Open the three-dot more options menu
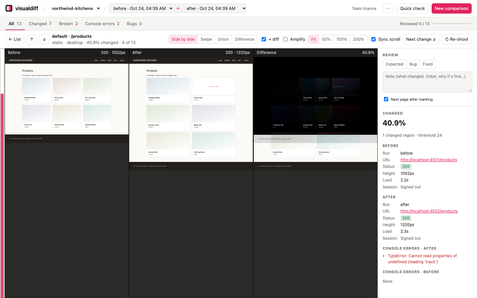Viewport: 477px width, 298px height. pyautogui.click(x=388, y=8)
